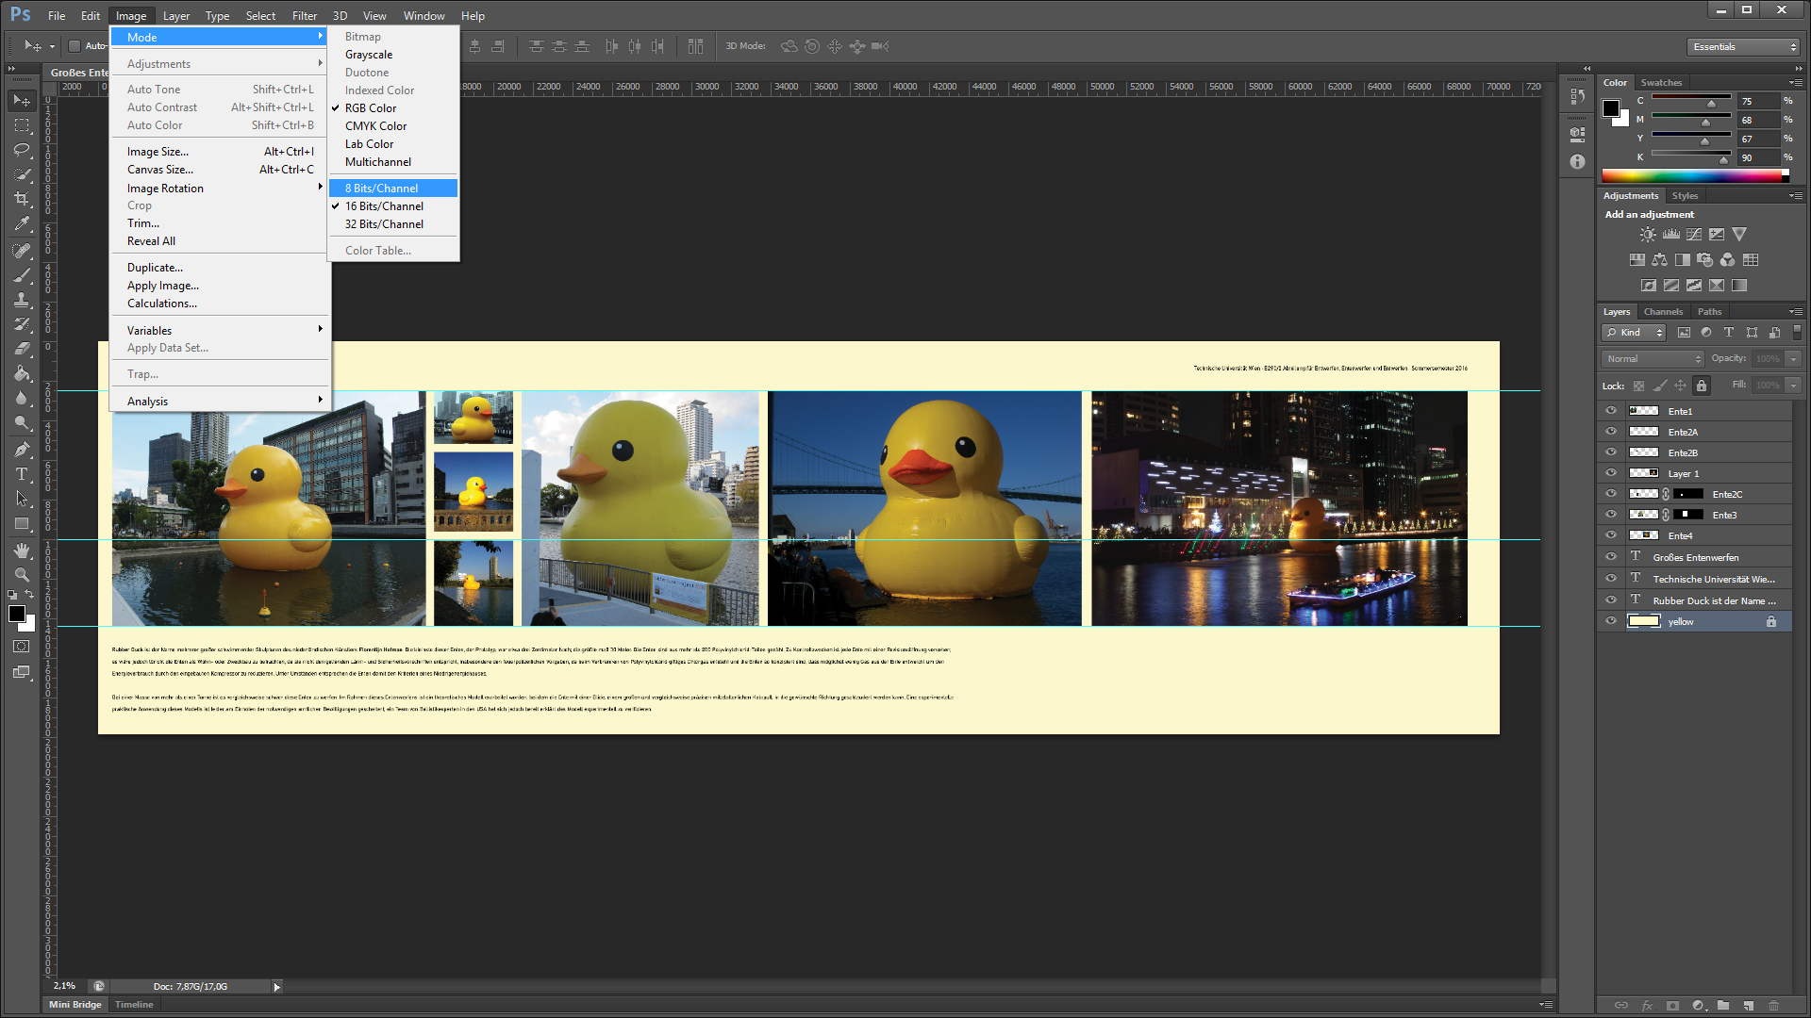
Task: Switch to the Channels tab
Action: pos(1663,312)
